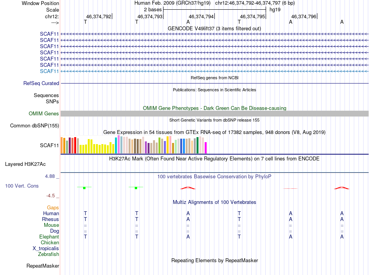This screenshot has width=369, height=275.
Task: Open the RepeatMasker track label
Action: (43, 266)
